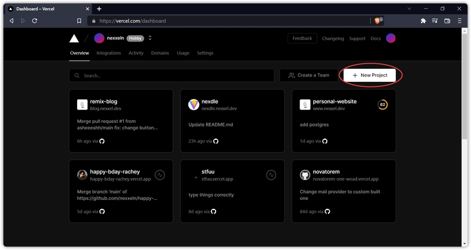Click the address bar URL
This screenshot has width=471, height=250.
click(x=132, y=21)
